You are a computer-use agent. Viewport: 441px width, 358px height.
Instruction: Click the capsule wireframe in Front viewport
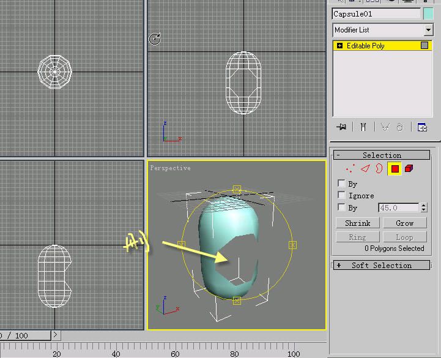tap(243, 83)
